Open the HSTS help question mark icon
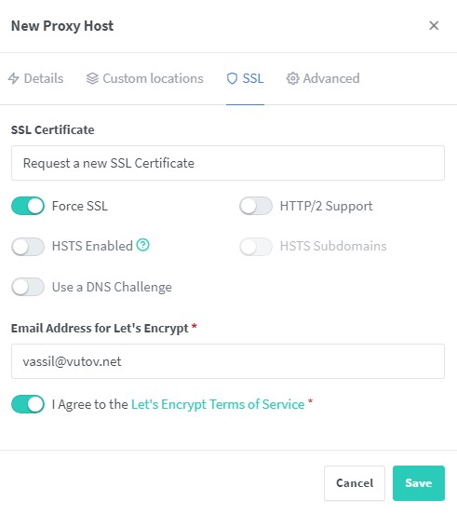This screenshot has width=457, height=514. click(x=142, y=245)
